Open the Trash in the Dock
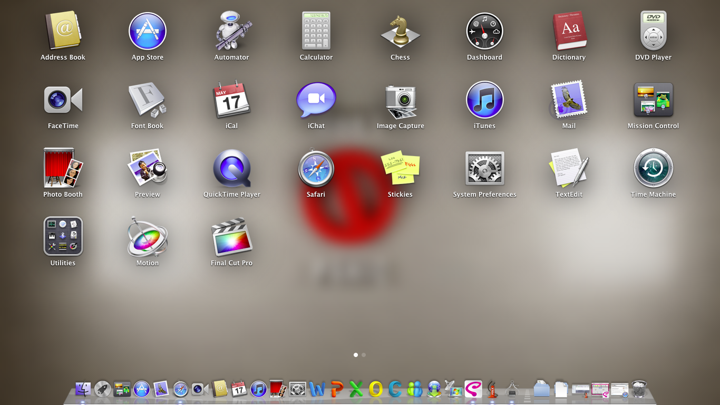Viewport: 720px width, 405px height. click(x=639, y=389)
